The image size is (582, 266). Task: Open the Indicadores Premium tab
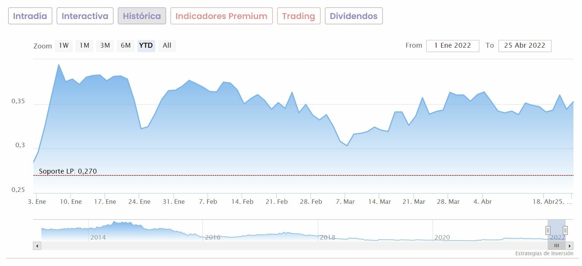coord(221,16)
